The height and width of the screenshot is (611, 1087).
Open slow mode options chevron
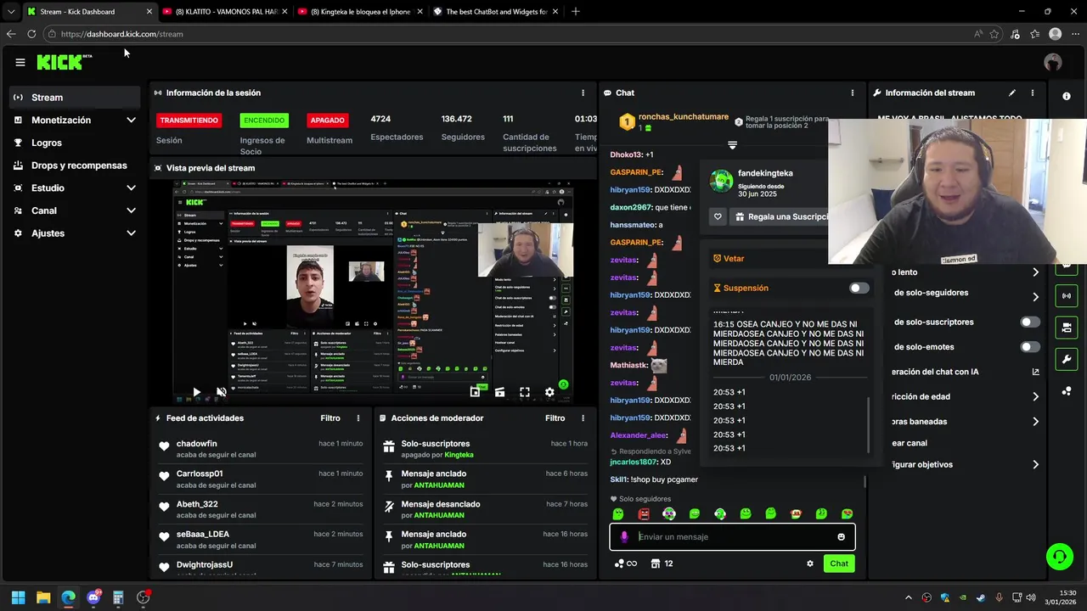(1035, 272)
